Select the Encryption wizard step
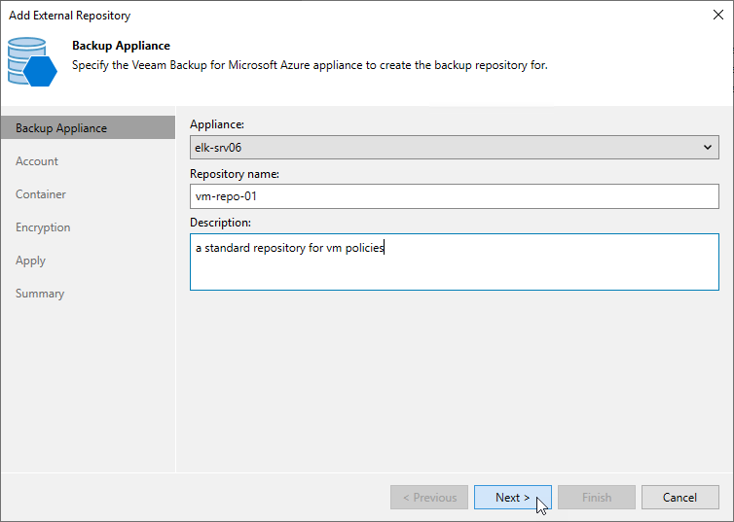The height and width of the screenshot is (522, 734). click(x=43, y=227)
